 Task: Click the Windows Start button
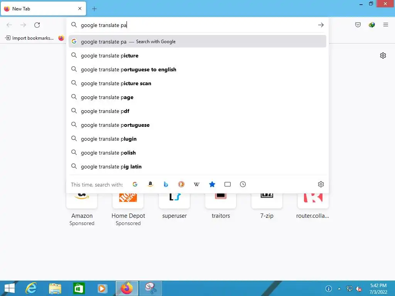coord(10,288)
